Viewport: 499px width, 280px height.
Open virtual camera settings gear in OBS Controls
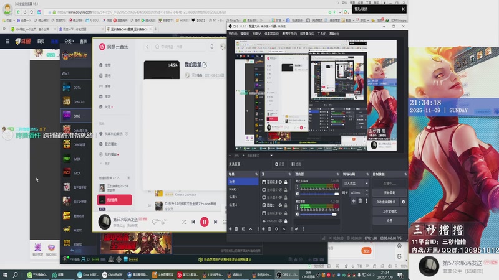[x=403, y=202]
